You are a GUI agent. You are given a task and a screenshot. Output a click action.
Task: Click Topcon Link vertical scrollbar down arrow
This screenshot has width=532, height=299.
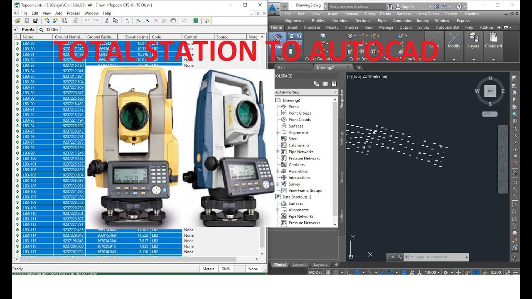[262, 253]
